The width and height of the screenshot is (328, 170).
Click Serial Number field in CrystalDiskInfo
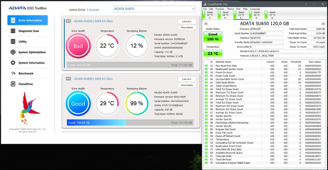pos(266,33)
